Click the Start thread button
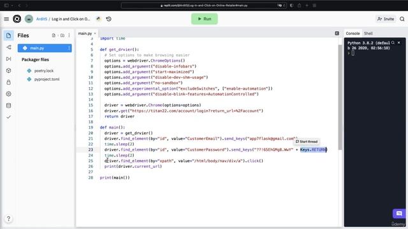Viewport: 408px width, 229px height. coord(307,141)
